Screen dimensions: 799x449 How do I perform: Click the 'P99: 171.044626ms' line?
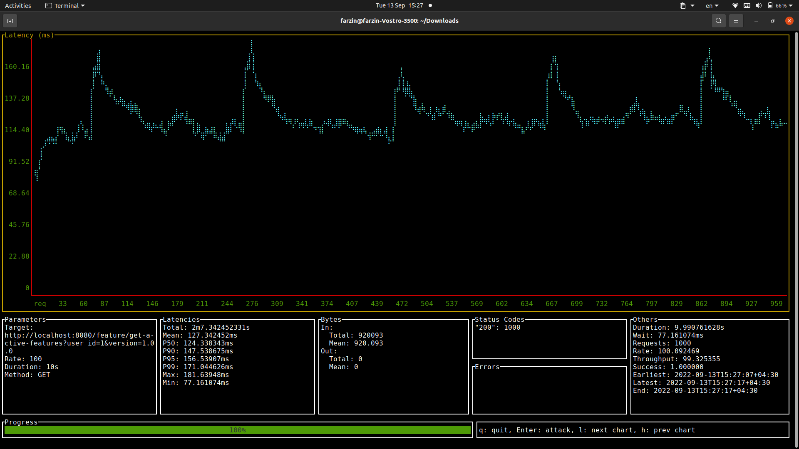click(198, 367)
